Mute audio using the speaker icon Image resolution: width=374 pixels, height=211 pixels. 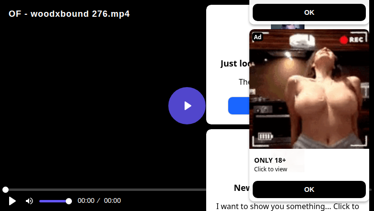[x=29, y=201]
